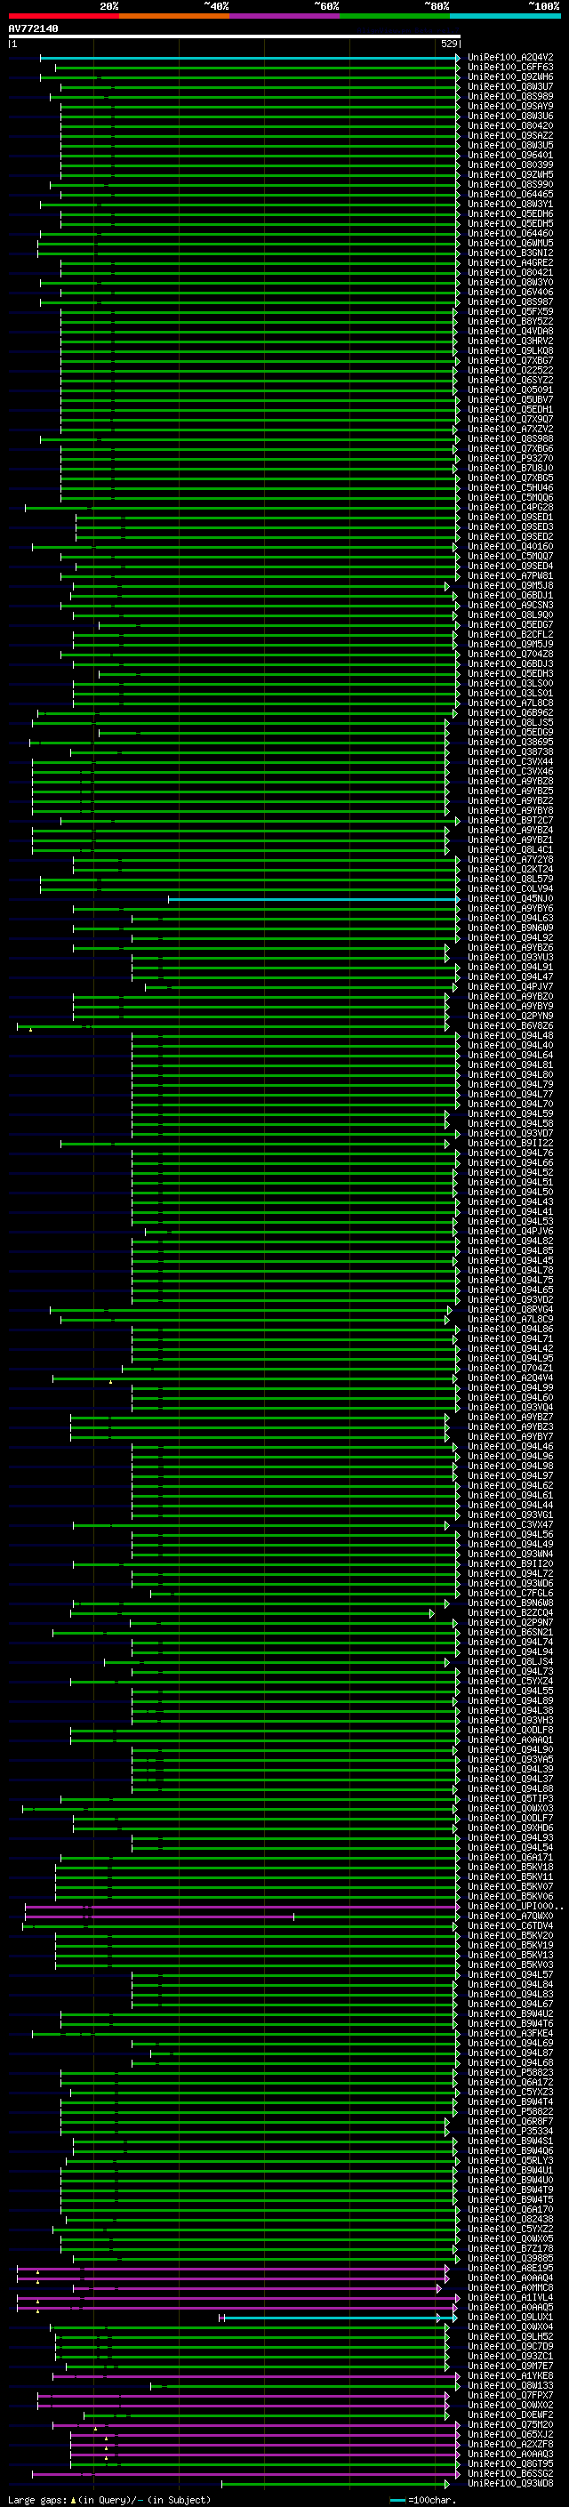Select the hit UniRef100_Q8RVG4
The width and height of the screenshot is (569, 2507).
tap(510, 1311)
